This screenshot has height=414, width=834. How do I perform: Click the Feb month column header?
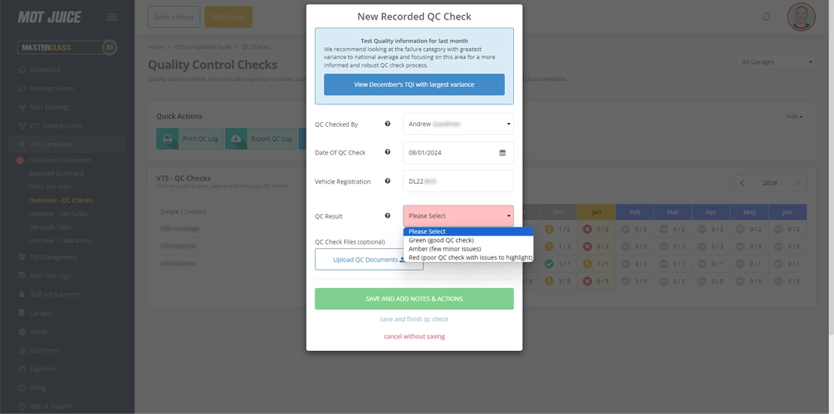[x=635, y=211]
